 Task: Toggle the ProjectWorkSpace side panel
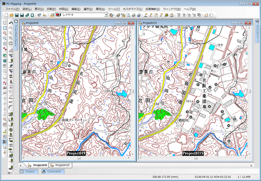pos(16,35)
